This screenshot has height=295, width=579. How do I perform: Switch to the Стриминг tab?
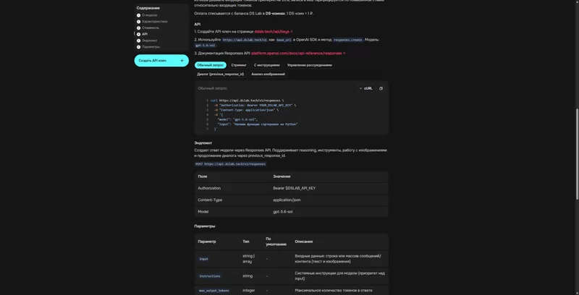pyautogui.click(x=239, y=65)
